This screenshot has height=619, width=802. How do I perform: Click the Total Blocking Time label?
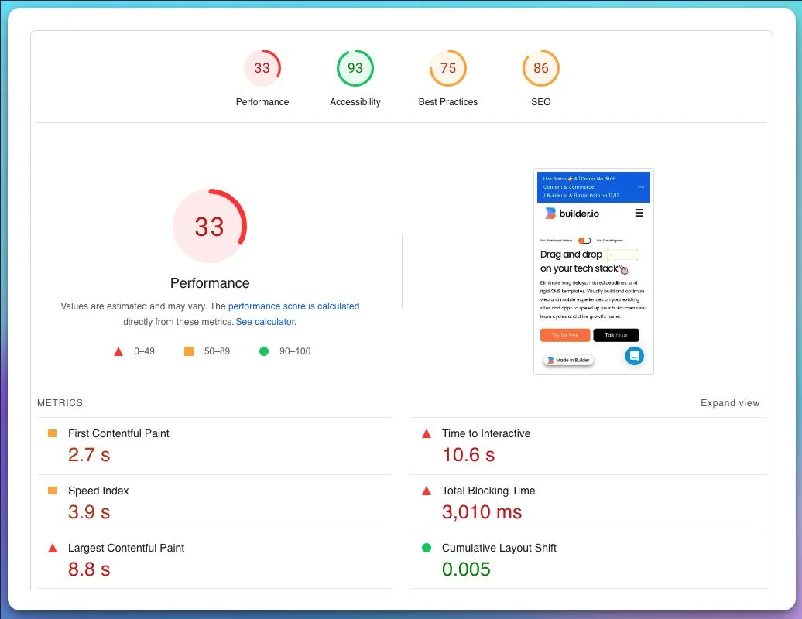tap(488, 491)
